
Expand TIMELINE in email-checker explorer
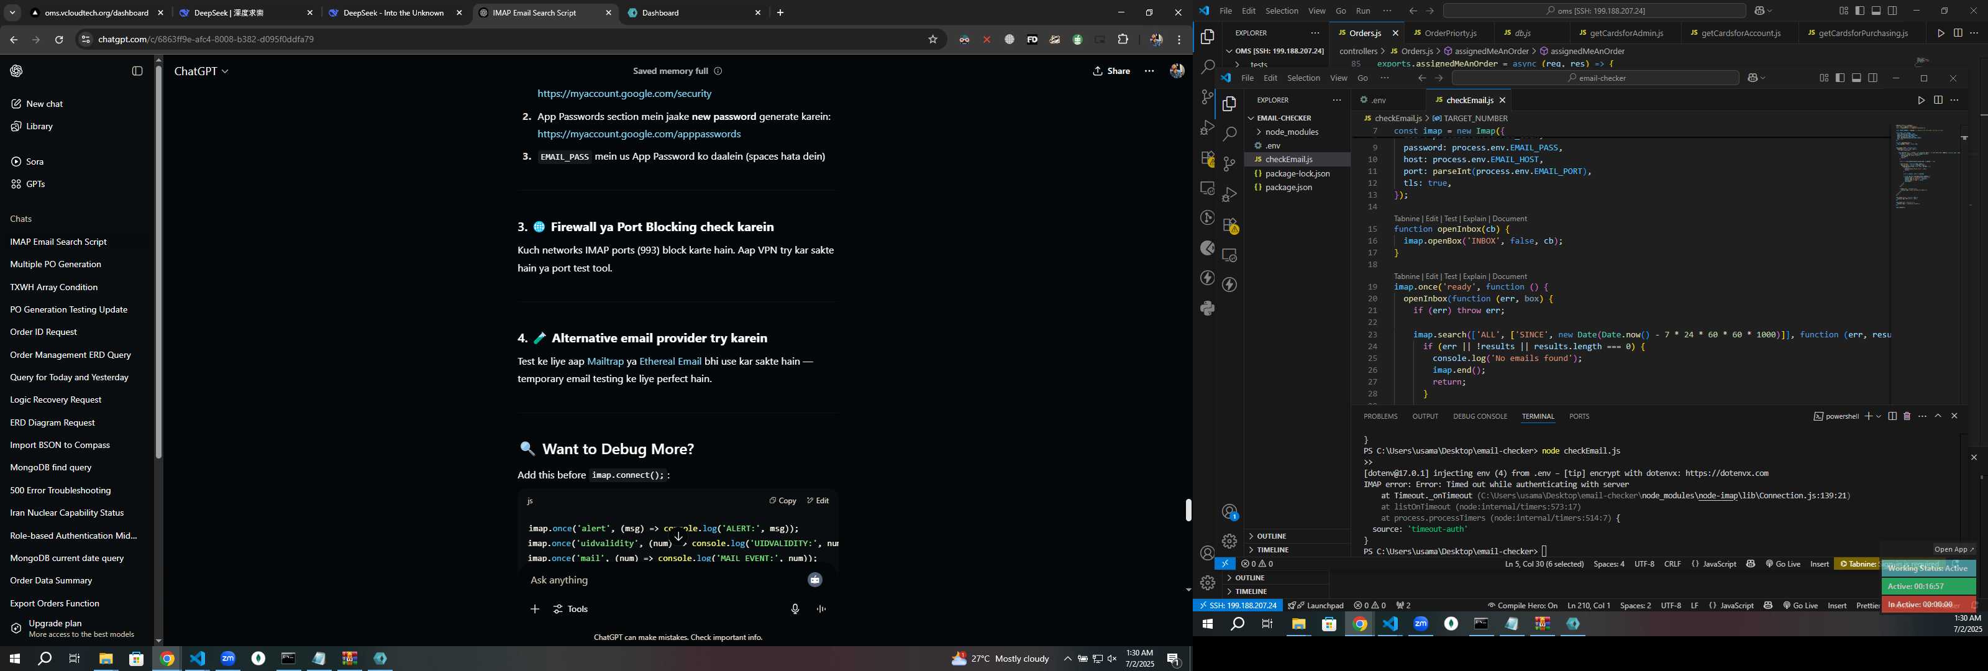tap(1274, 550)
